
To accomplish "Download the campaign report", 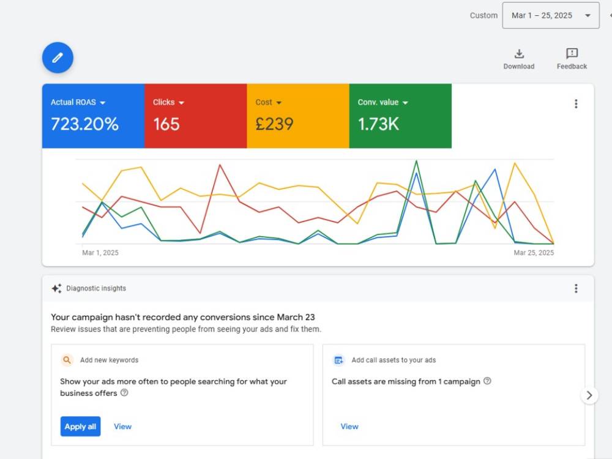I will 519,59.
